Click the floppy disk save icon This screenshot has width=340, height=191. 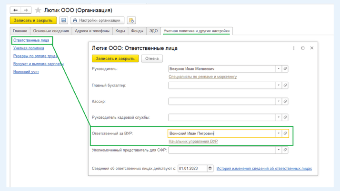point(63,20)
